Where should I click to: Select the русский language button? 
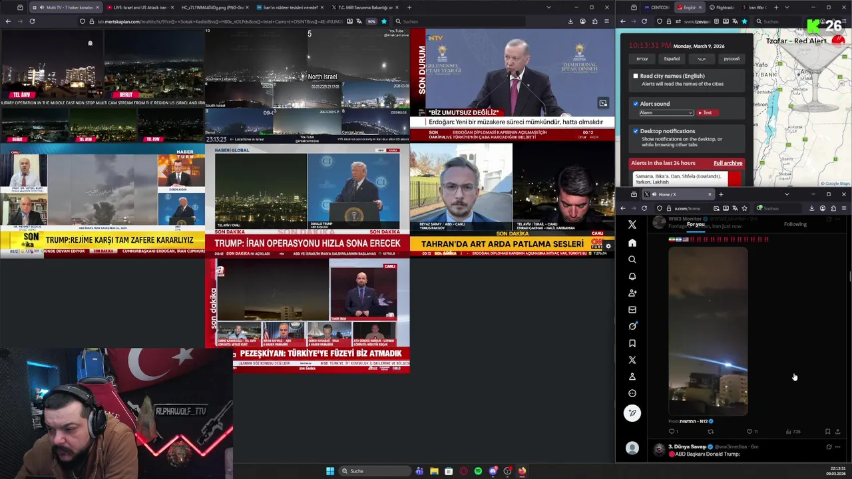(x=732, y=59)
